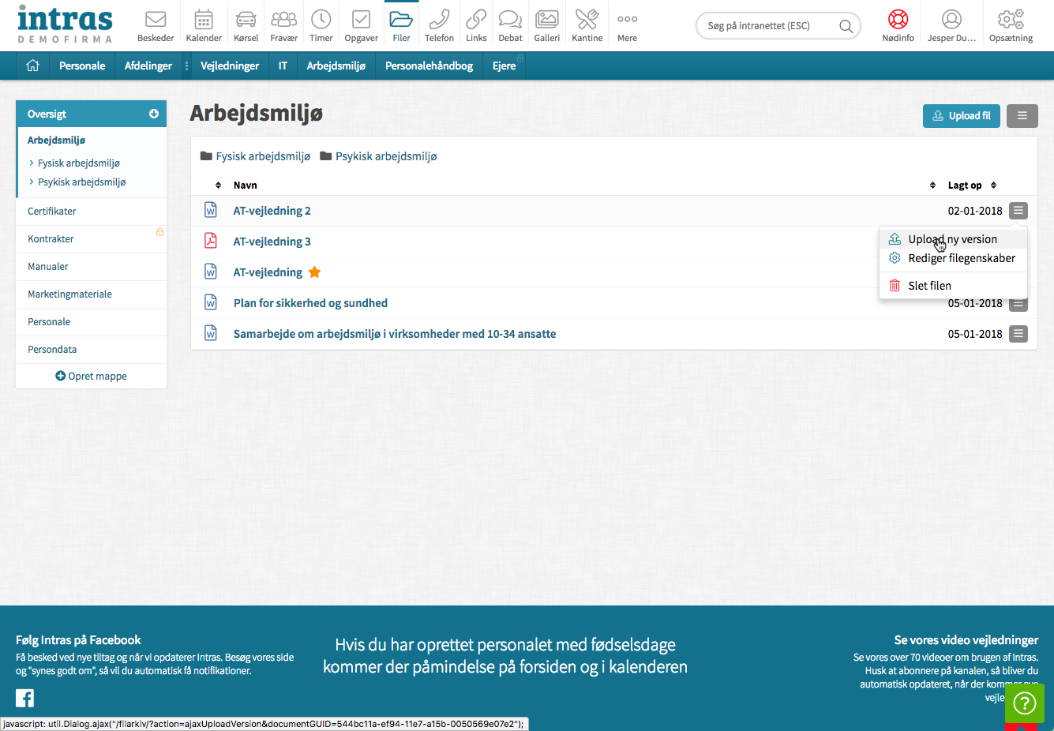Viewport: 1054px width, 731px height.
Task: Open the hamburger menu next to Upload fil
Action: [x=1022, y=116]
